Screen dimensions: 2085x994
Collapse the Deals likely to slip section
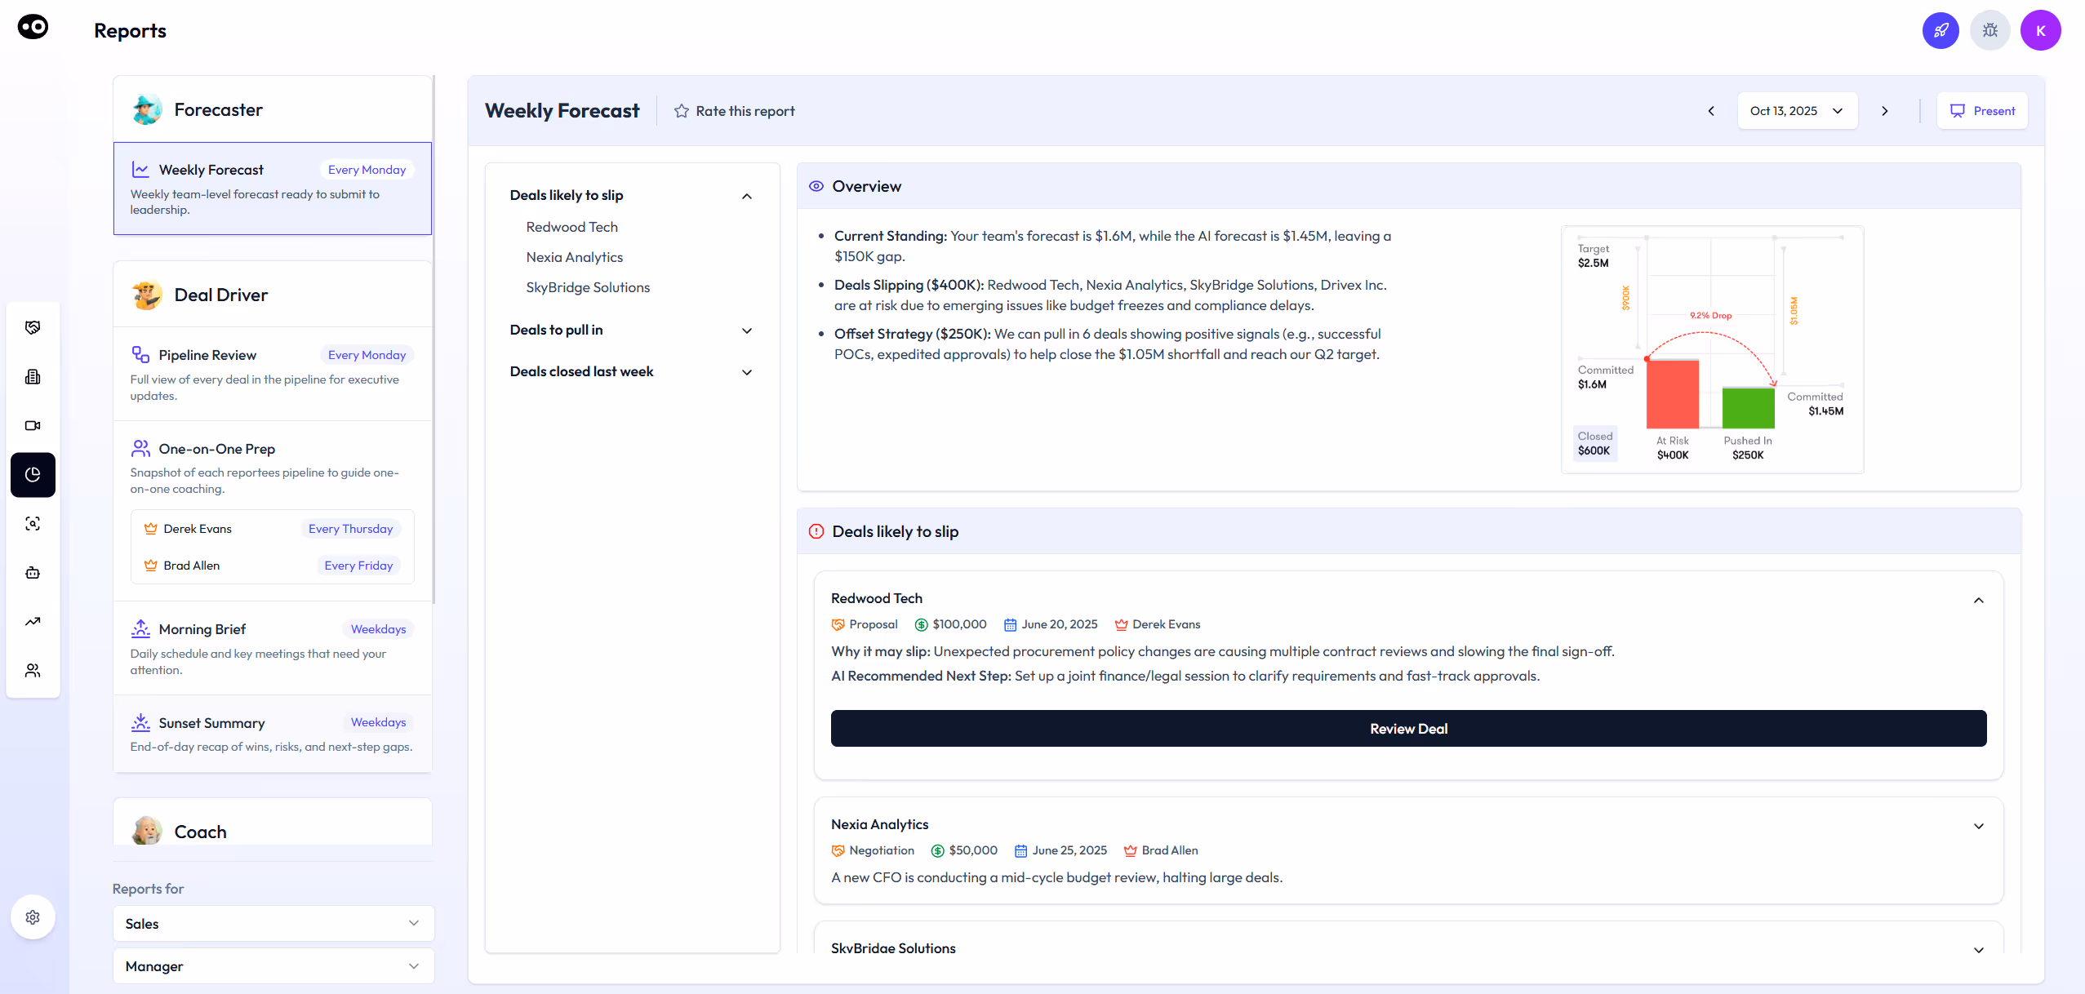pos(746,196)
